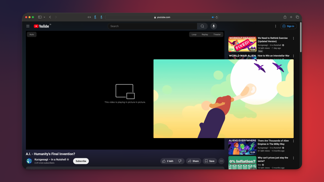Go back in Safari history
This screenshot has width=324, height=182.
pos(50,17)
